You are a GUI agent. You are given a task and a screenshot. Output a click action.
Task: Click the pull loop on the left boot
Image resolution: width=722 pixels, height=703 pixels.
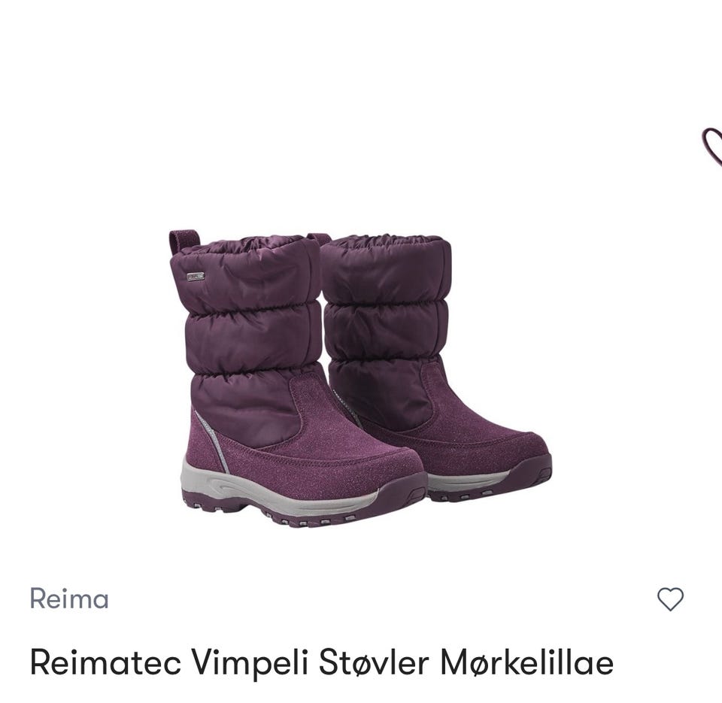[184, 240]
